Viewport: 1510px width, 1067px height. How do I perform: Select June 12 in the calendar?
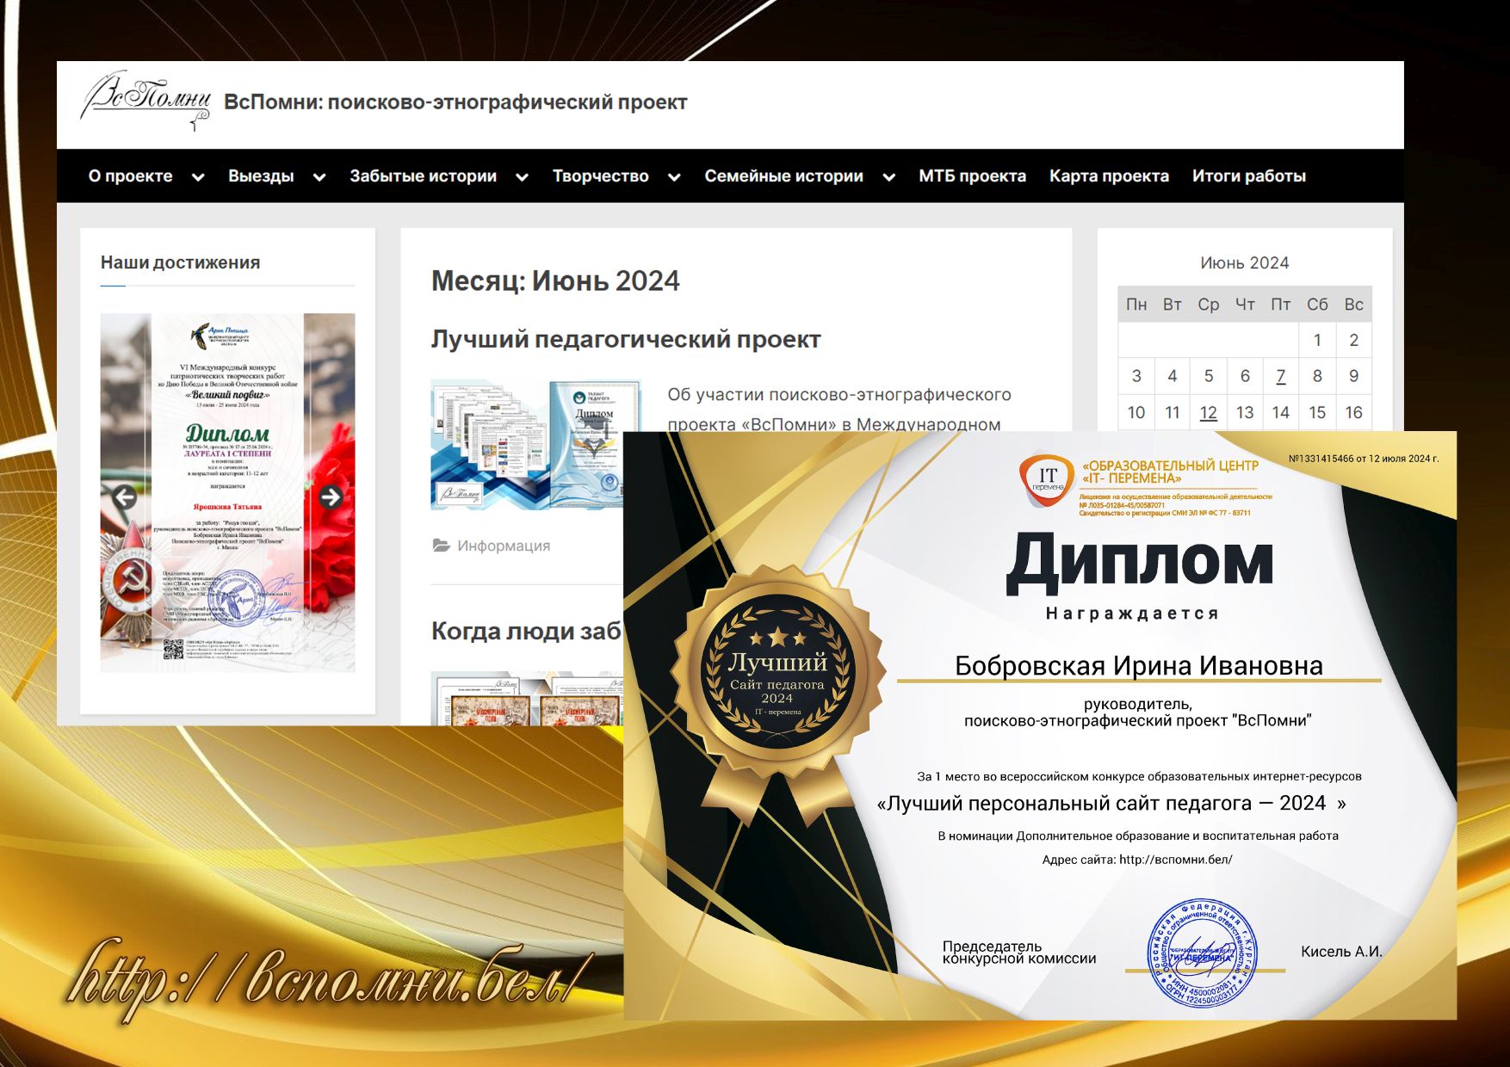point(1208,412)
